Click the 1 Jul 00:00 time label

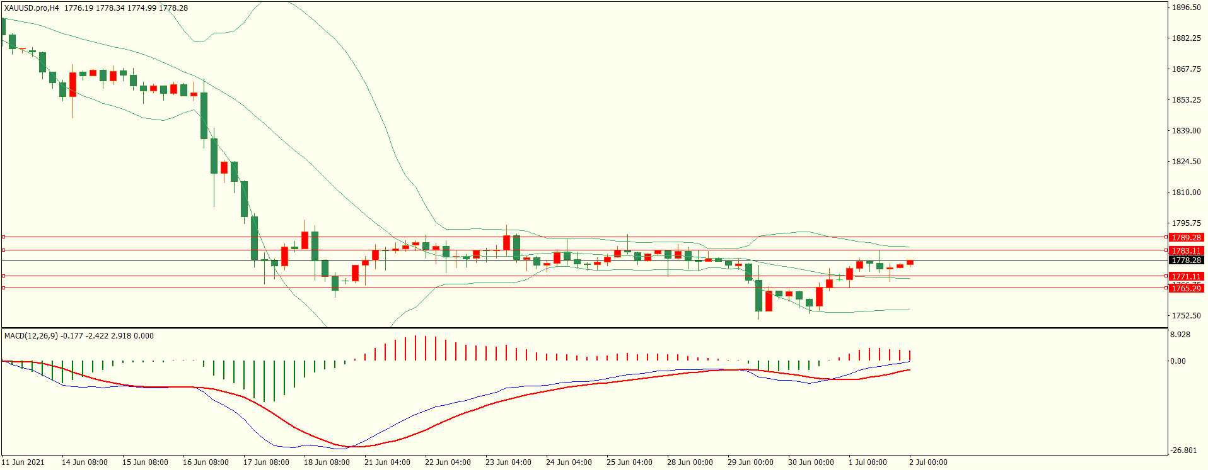click(x=868, y=462)
